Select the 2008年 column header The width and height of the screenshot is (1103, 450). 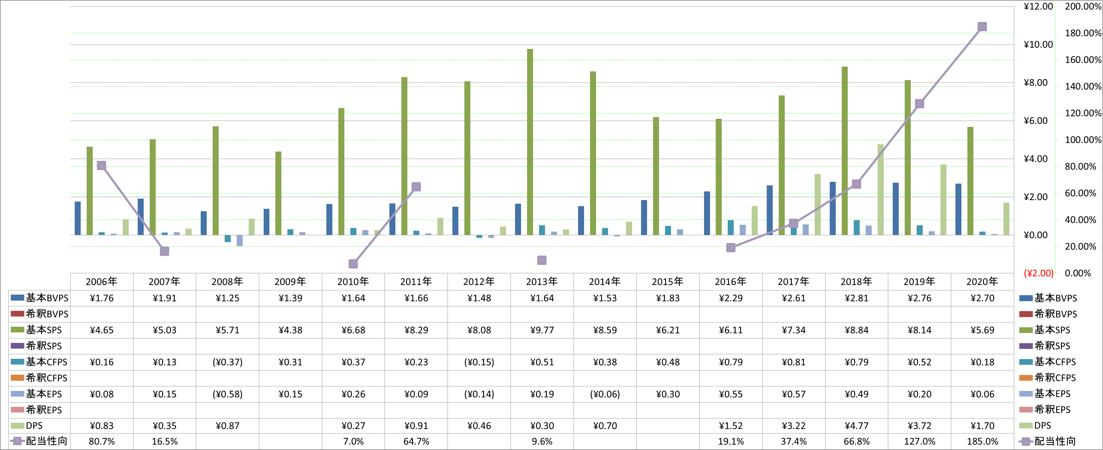click(227, 282)
